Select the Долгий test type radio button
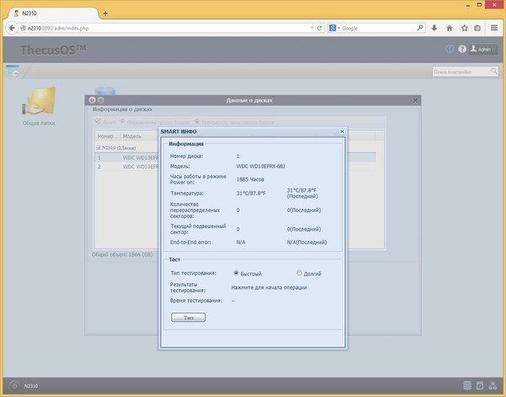Viewport: 506px width, 397px height. click(x=299, y=273)
